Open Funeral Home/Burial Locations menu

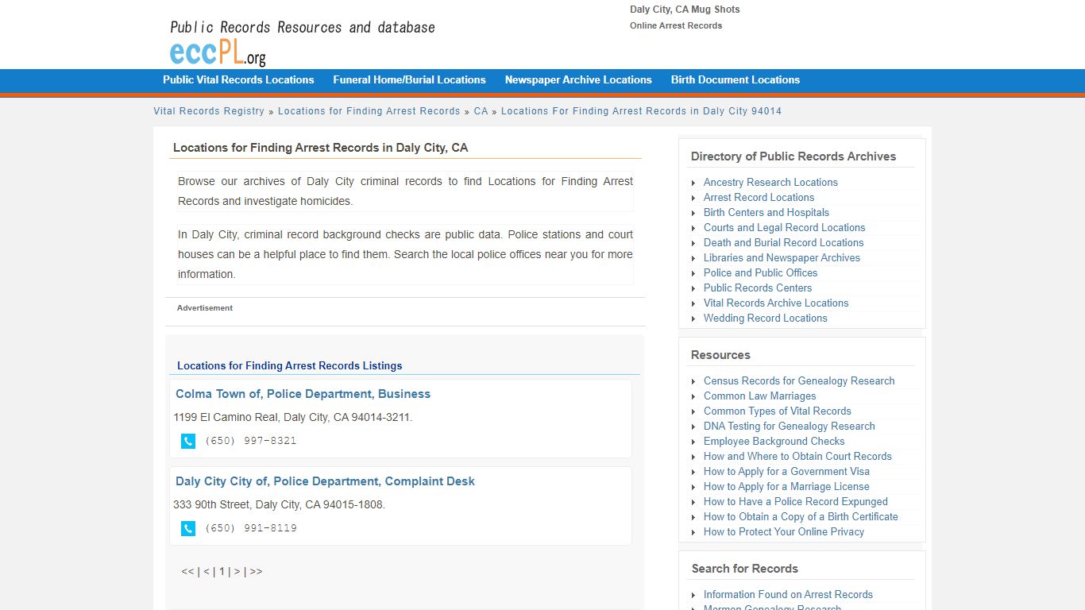(409, 80)
